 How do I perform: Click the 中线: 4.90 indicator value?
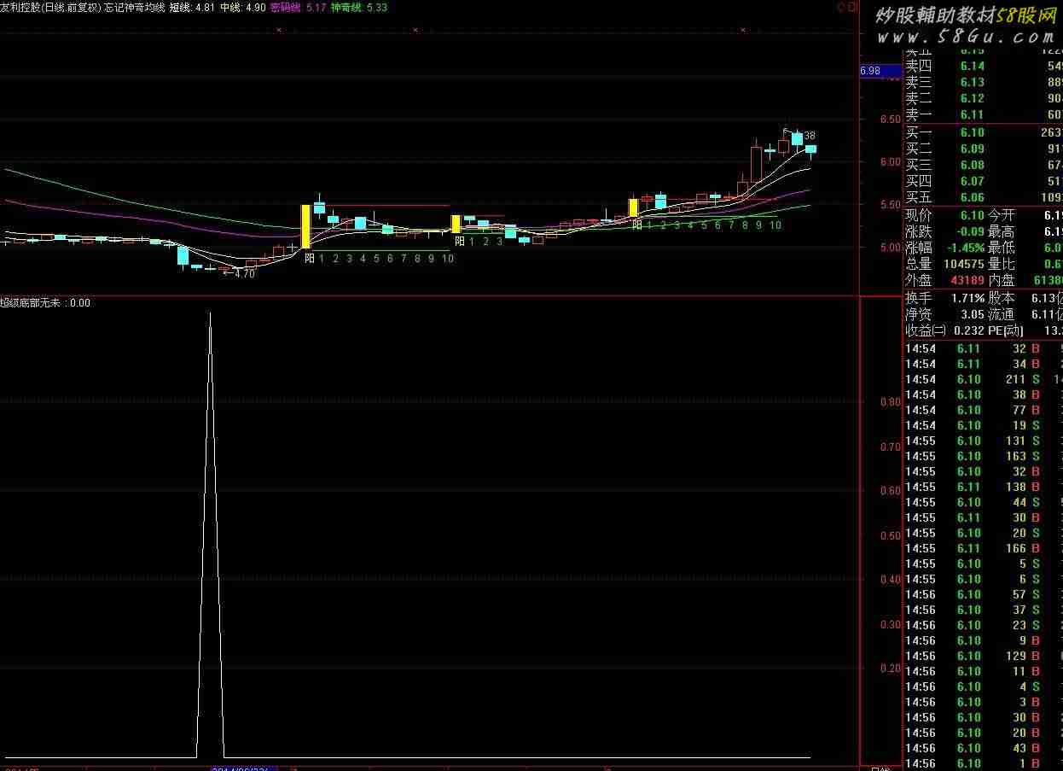pos(242,7)
